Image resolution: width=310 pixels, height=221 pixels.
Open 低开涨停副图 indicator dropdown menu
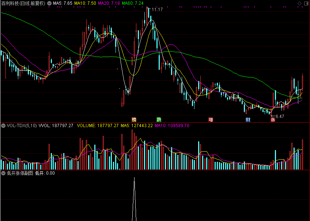pyautogui.click(x=3, y=174)
